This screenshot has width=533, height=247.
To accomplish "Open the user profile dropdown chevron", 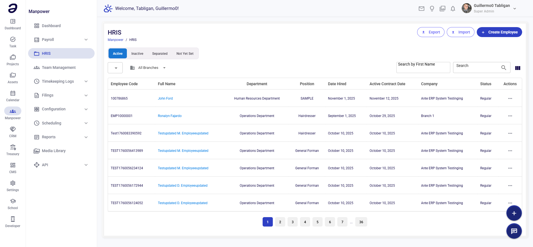I will click(515, 9).
